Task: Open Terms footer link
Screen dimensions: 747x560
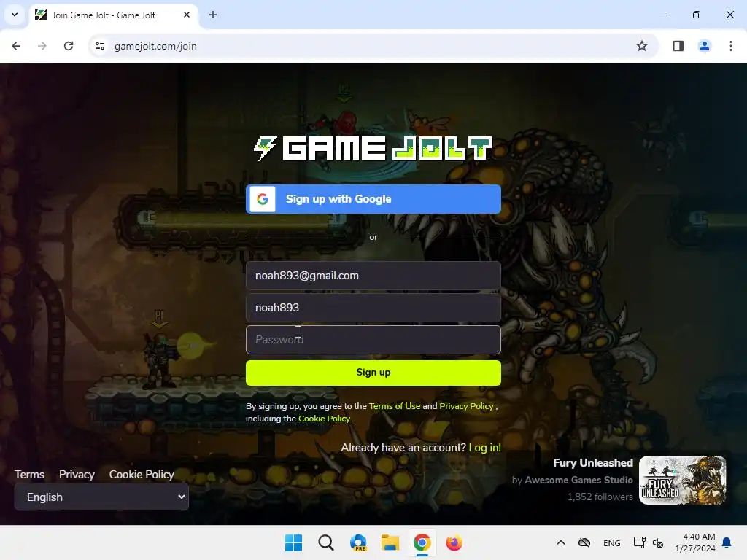Action: [29, 474]
